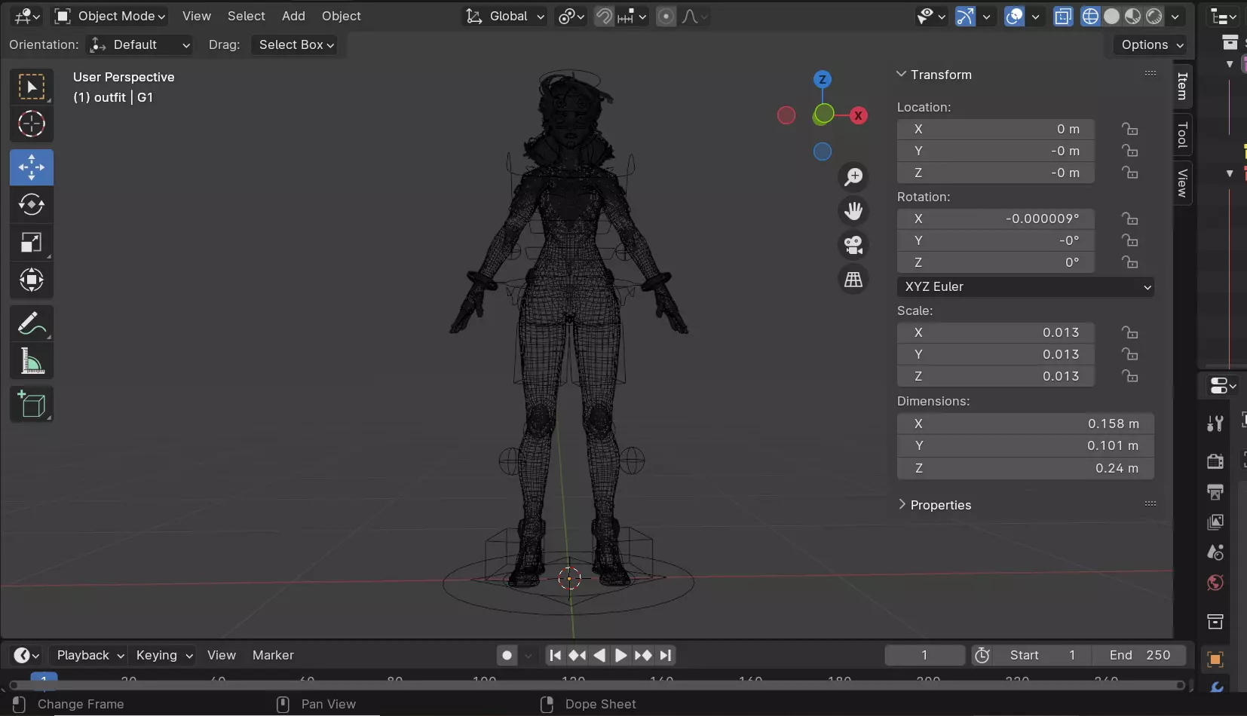Open Orientation Default dropdown
The height and width of the screenshot is (716, 1247).
point(139,44)
